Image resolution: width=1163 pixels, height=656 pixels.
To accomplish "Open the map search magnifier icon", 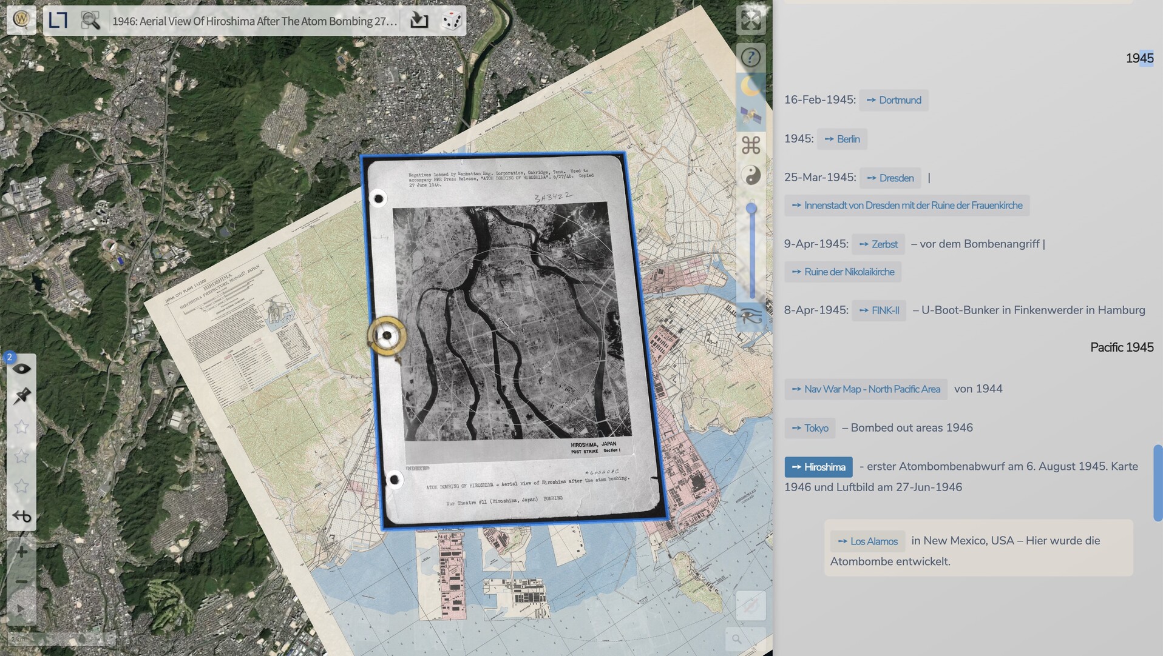I will point(90,20).
